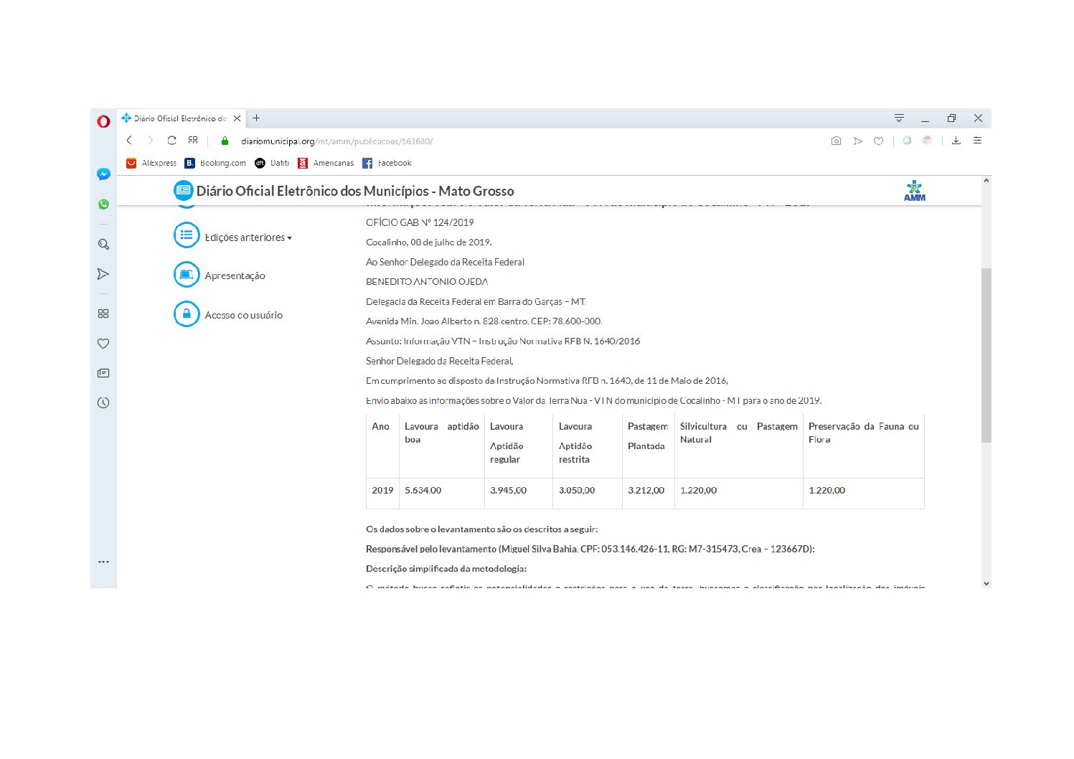
Task: Open the AliExpress bookmark
Action: [x=151, y=164]
